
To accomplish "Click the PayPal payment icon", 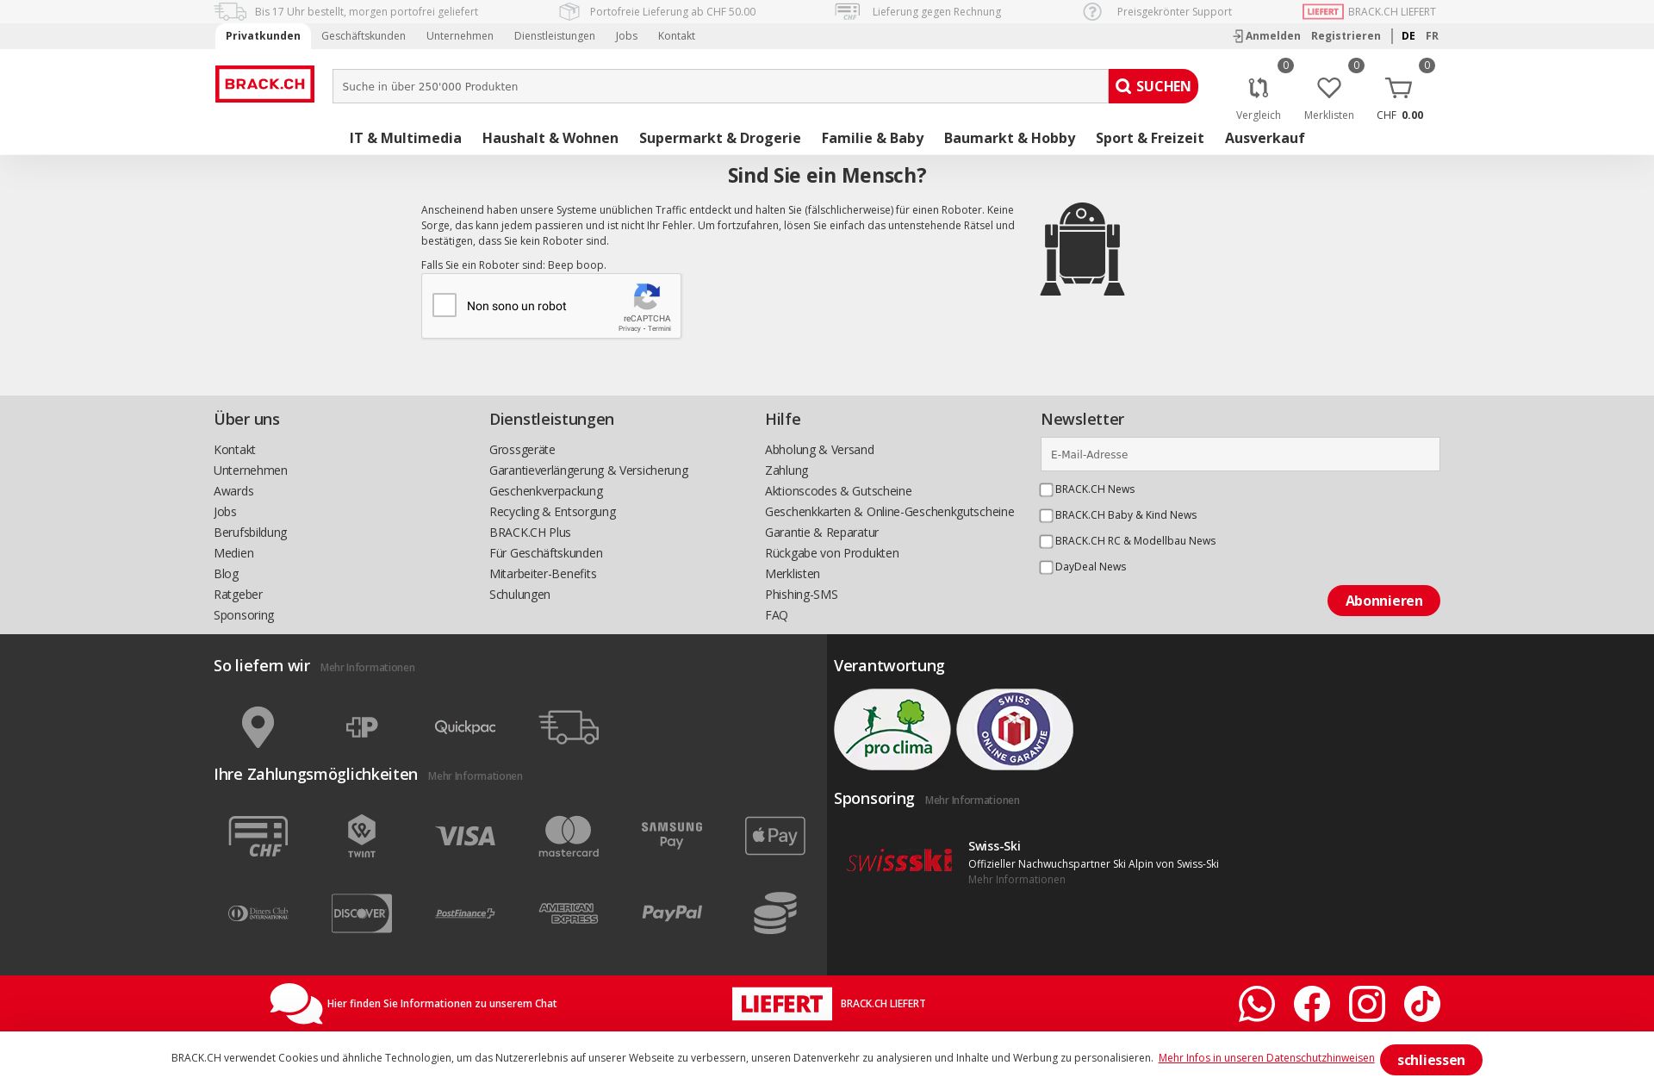I will pos(672,913).
